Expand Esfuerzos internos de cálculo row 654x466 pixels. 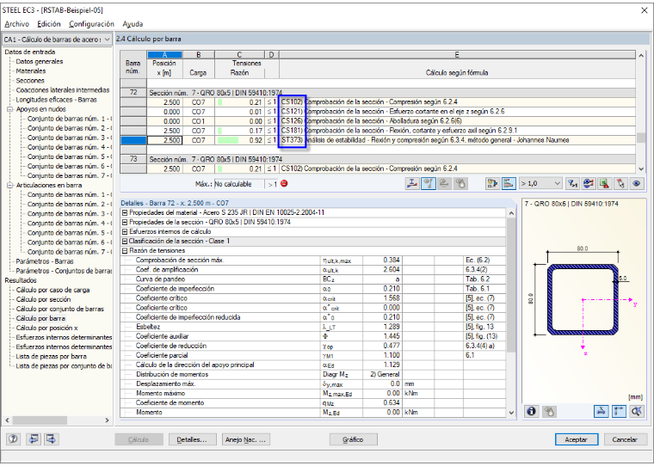[124, 232]
